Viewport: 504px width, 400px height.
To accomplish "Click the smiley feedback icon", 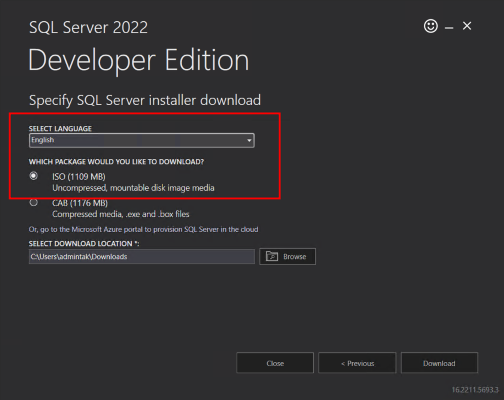I will 430,26.
